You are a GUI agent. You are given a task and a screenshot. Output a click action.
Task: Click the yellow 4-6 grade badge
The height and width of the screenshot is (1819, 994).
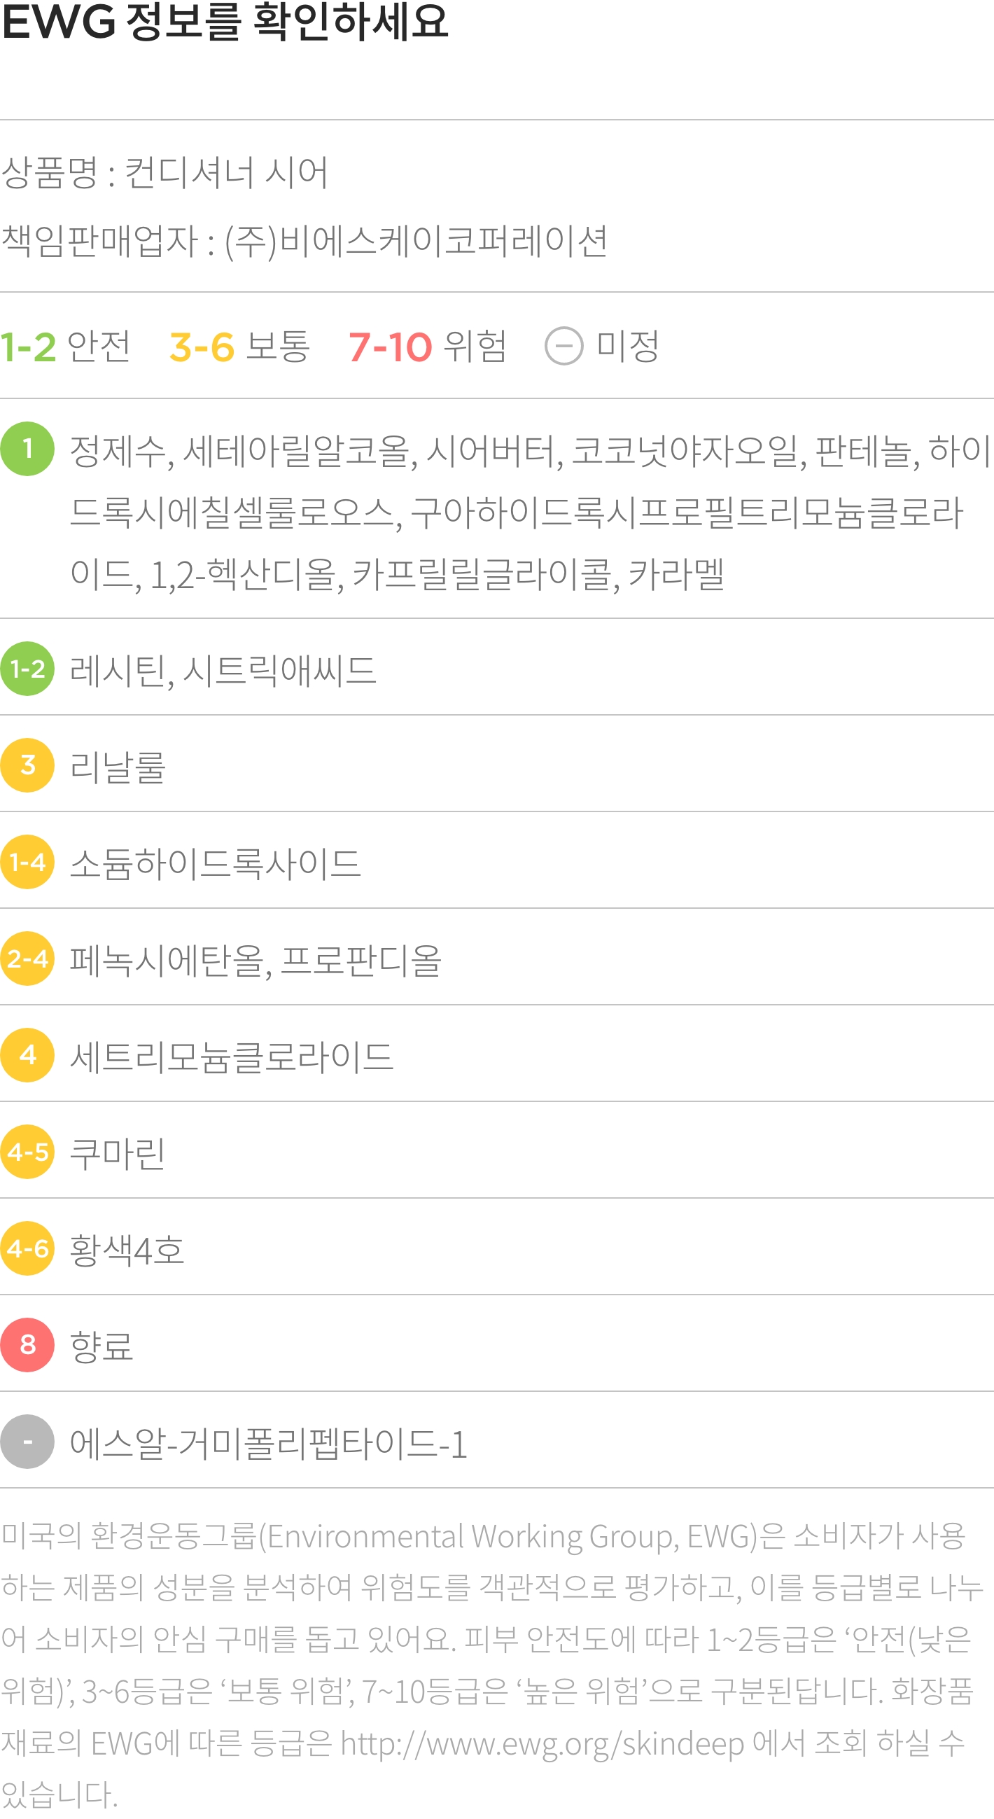[x=27, y=1248]
